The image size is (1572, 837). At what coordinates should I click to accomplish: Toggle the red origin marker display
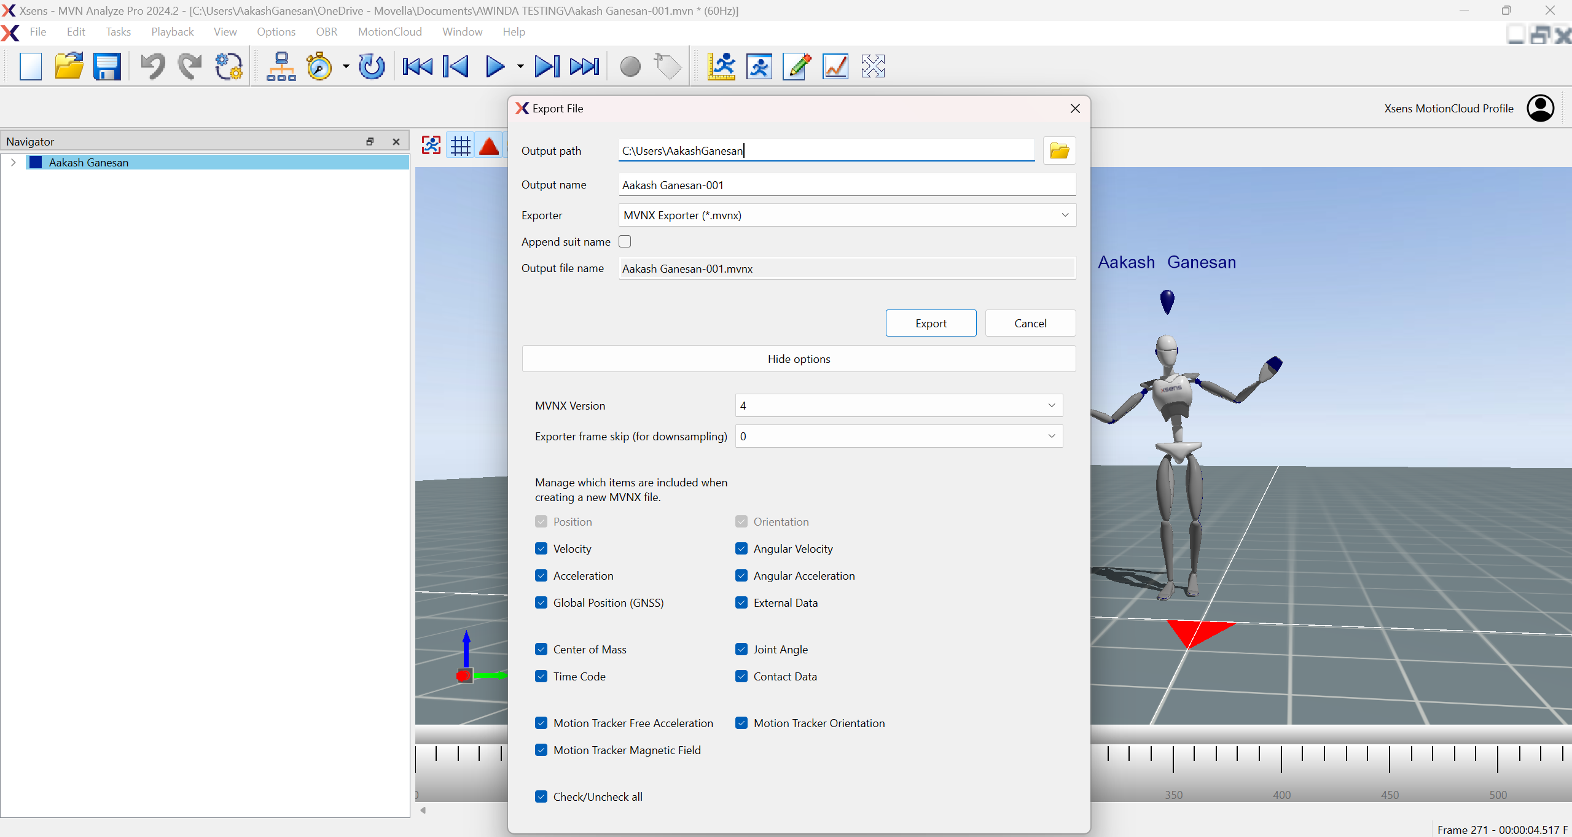pyautogui.click(x=489, y=146)
